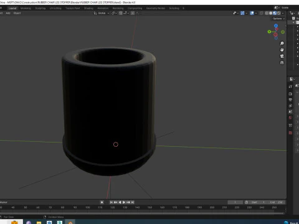Jump to the timeline end frame
The image size is (299, 224).
[x=133, y=202]
